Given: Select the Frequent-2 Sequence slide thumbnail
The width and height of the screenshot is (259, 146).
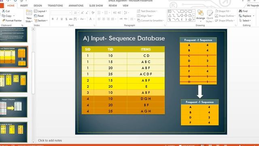Looking at the screenshot, I should pos(13,107).
